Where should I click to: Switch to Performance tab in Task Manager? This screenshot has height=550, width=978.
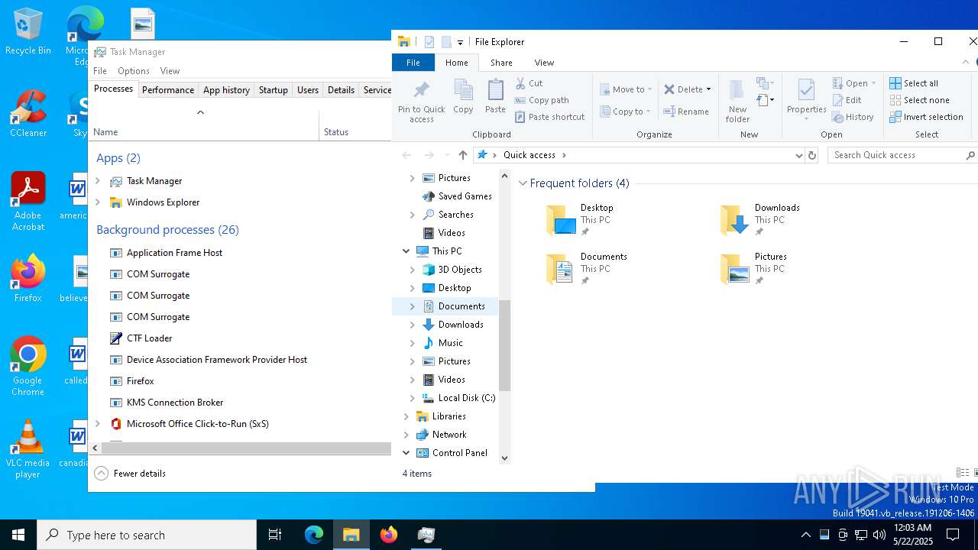pos(168,90)
